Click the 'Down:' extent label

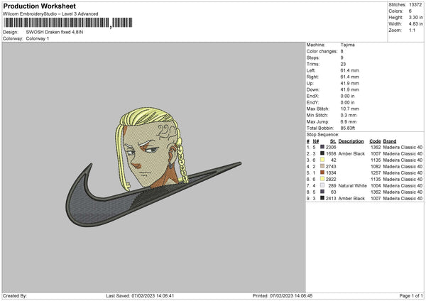tap(313, 89)
